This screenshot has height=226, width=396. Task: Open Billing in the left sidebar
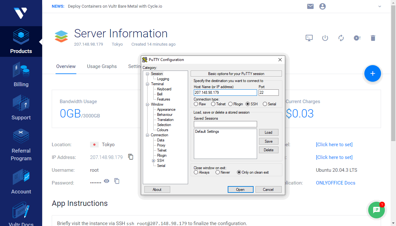click(21, 75)
